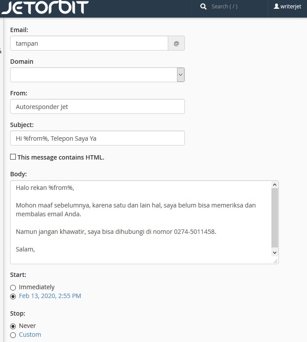The width and height of the screenshot is (307, 342).
Task: Click the search magnifier icon
Action: pos(203,7)
